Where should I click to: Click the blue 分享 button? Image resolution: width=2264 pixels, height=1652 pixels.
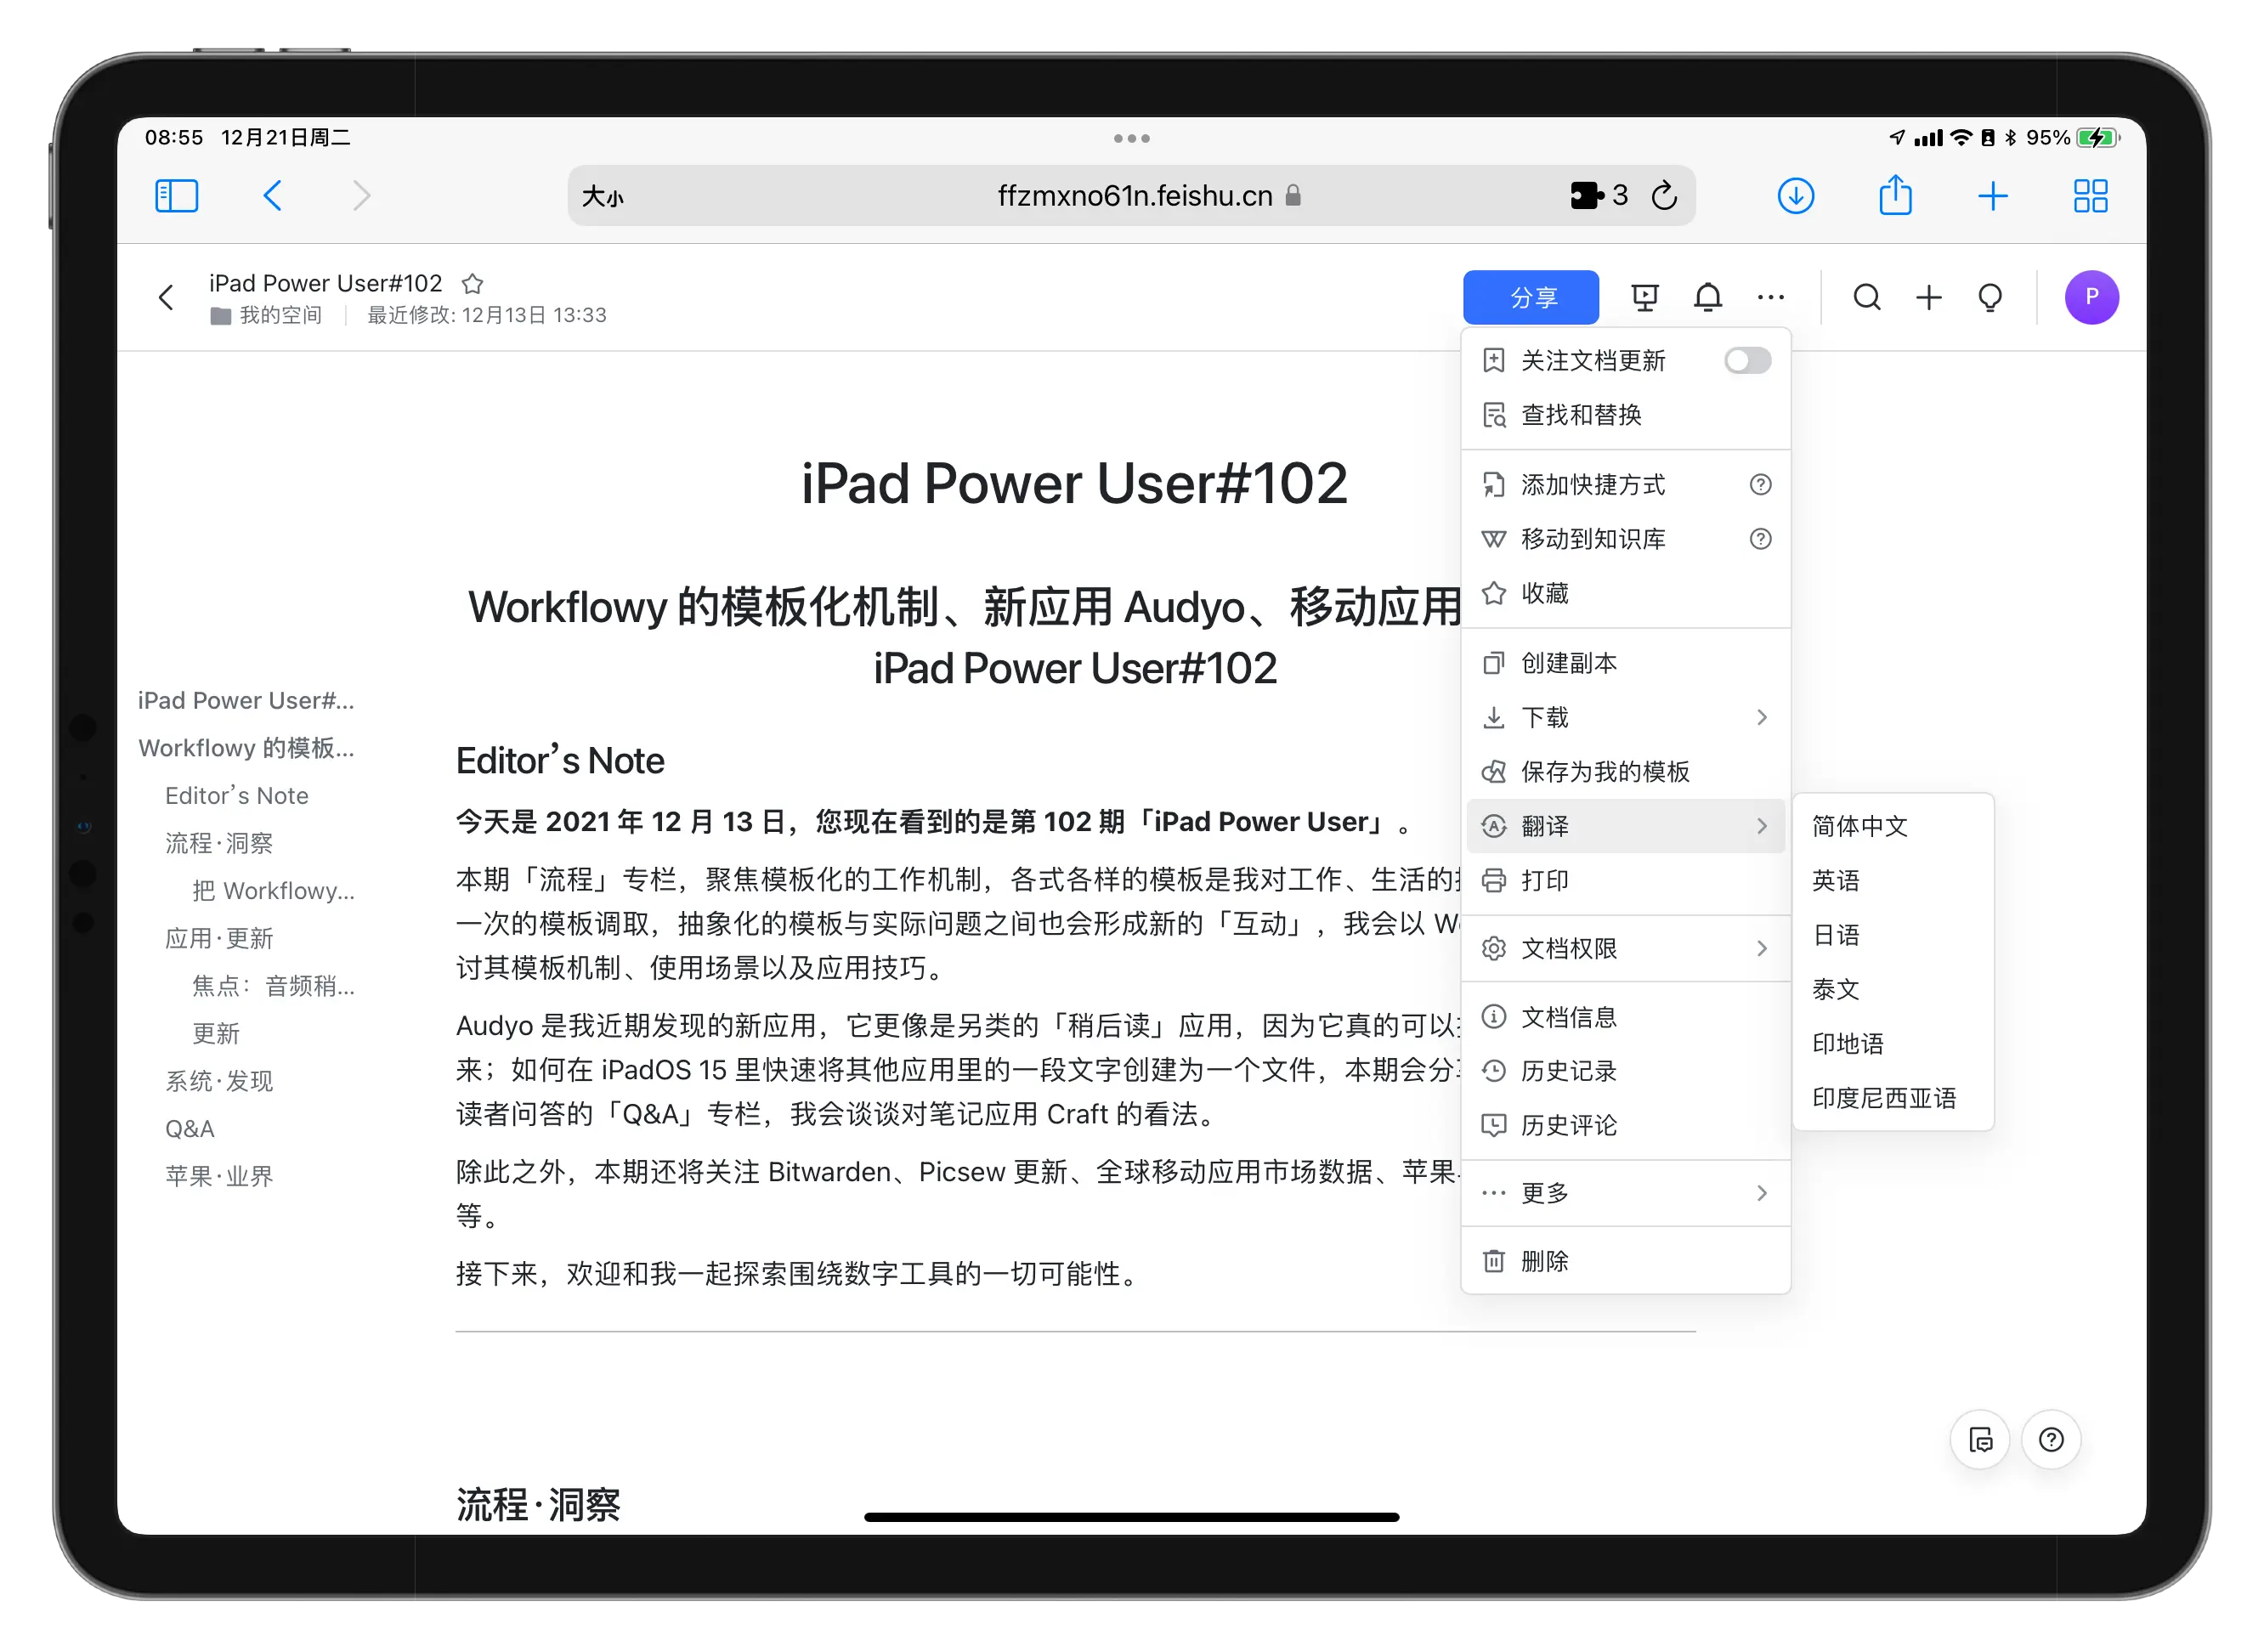click(x=1531, y=297)
